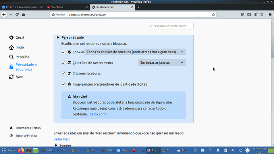
Task: Open the terminal launcher in panel
Action: coord(28,150)
